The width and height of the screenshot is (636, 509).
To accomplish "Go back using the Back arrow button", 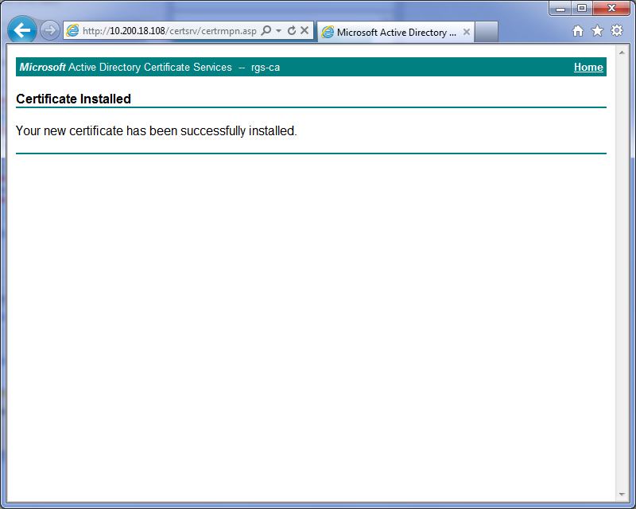I will click(22, 29).
